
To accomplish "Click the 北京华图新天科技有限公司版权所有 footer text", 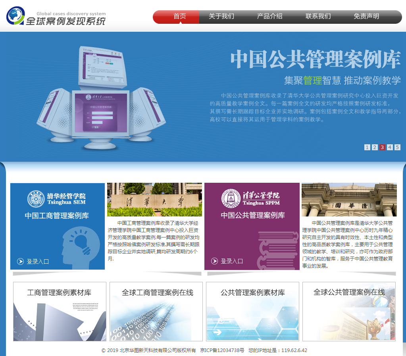I will pos(158,350).
